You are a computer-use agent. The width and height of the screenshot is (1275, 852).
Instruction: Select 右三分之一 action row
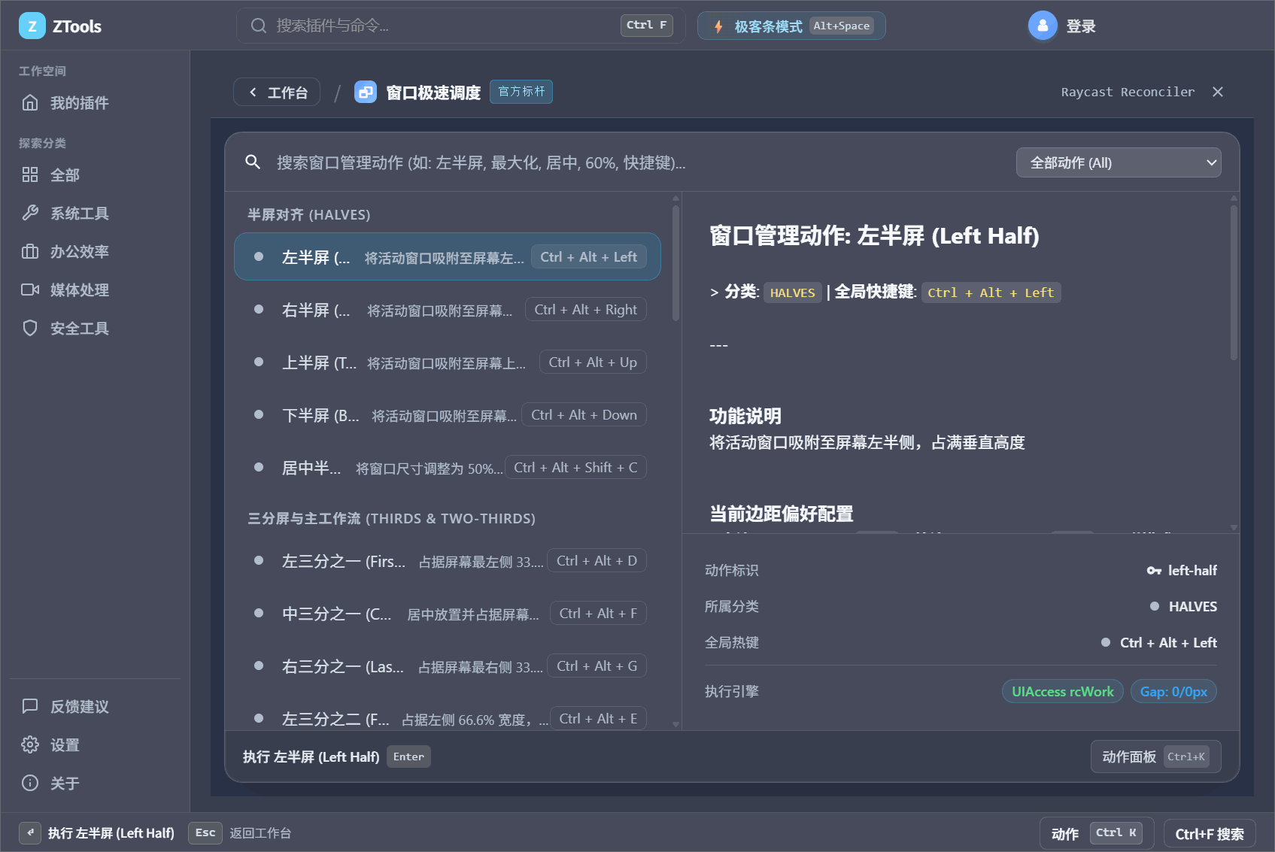coord(448,666)
